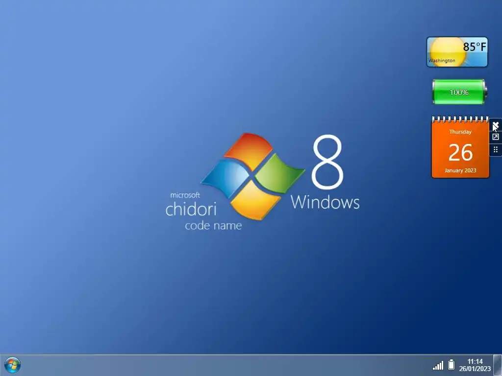Click the 100% battery meter gadget
The height and width of the screenshot is (376, 502).
pos(459,92)
